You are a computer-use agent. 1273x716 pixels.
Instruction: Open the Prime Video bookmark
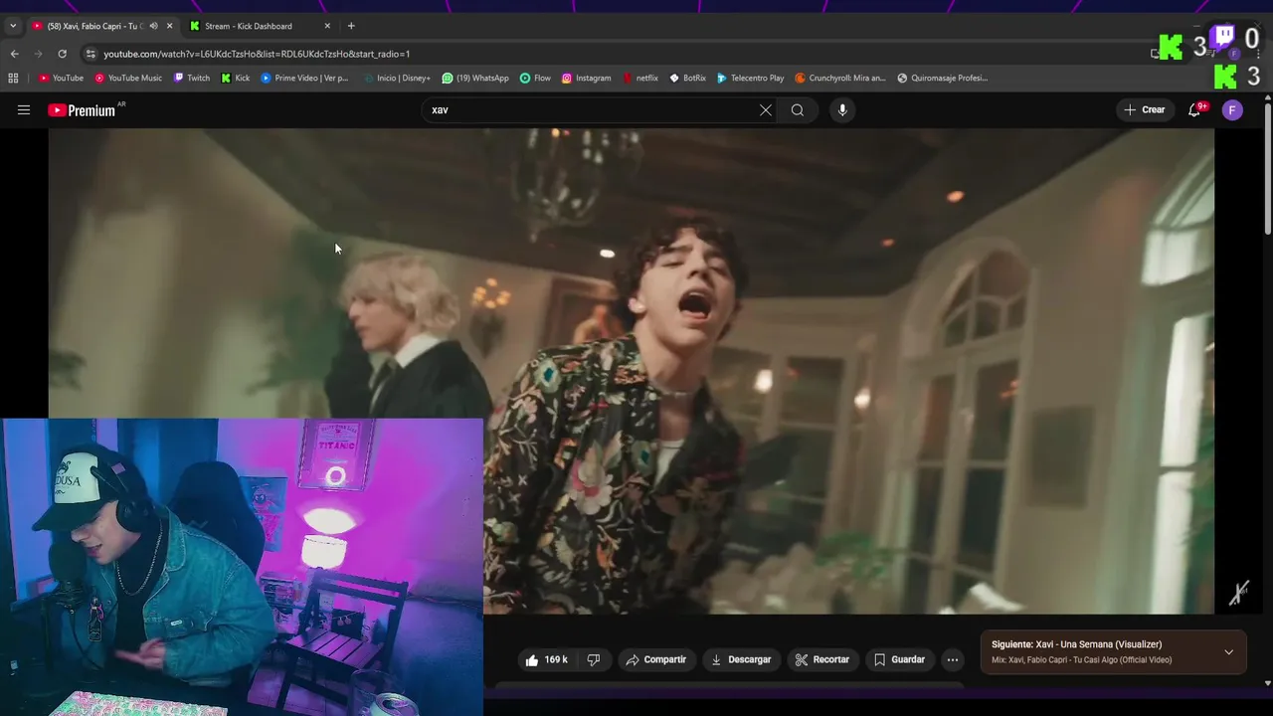304,78
